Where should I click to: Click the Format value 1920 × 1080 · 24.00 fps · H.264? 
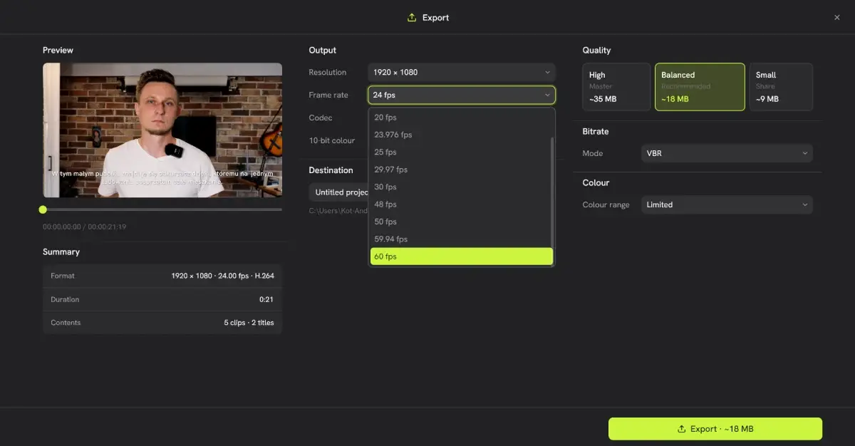pos(222,276)
